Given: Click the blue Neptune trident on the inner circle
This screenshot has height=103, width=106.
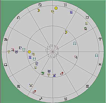Looking at the screenshot, I should point(54,75).
